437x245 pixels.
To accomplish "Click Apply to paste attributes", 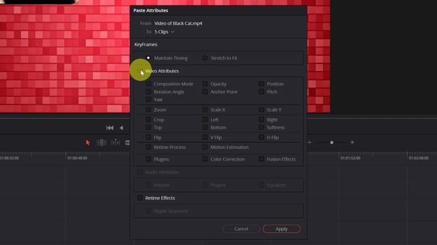I will tap(281, 229).
